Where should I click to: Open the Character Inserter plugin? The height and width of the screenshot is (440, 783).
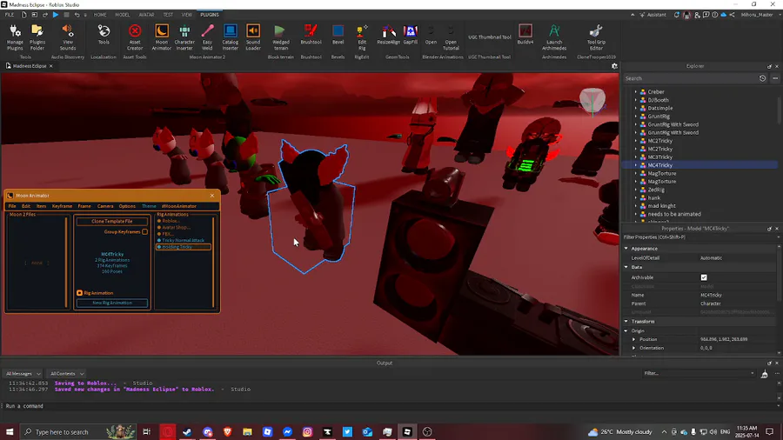[184, 37]
